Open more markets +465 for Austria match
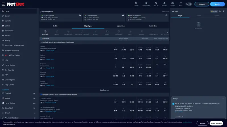This screenshot has width=227, height=127. click(x=43, y=51)
